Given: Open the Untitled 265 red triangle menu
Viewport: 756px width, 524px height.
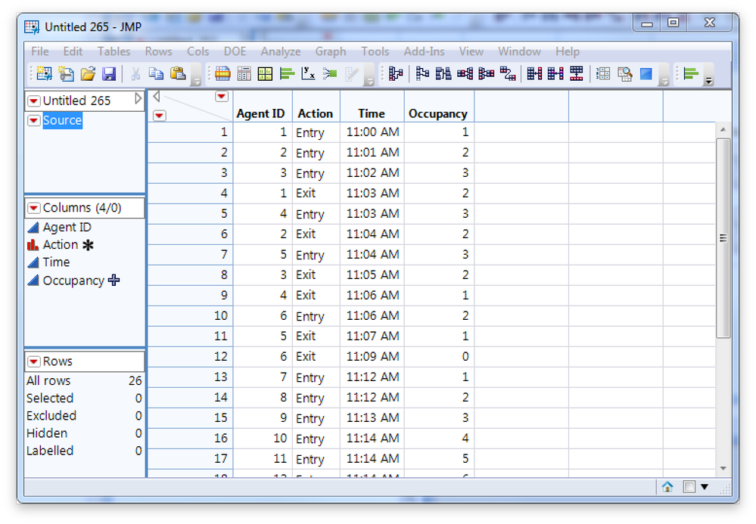Looking at the screenshot, I should [34, 101].
